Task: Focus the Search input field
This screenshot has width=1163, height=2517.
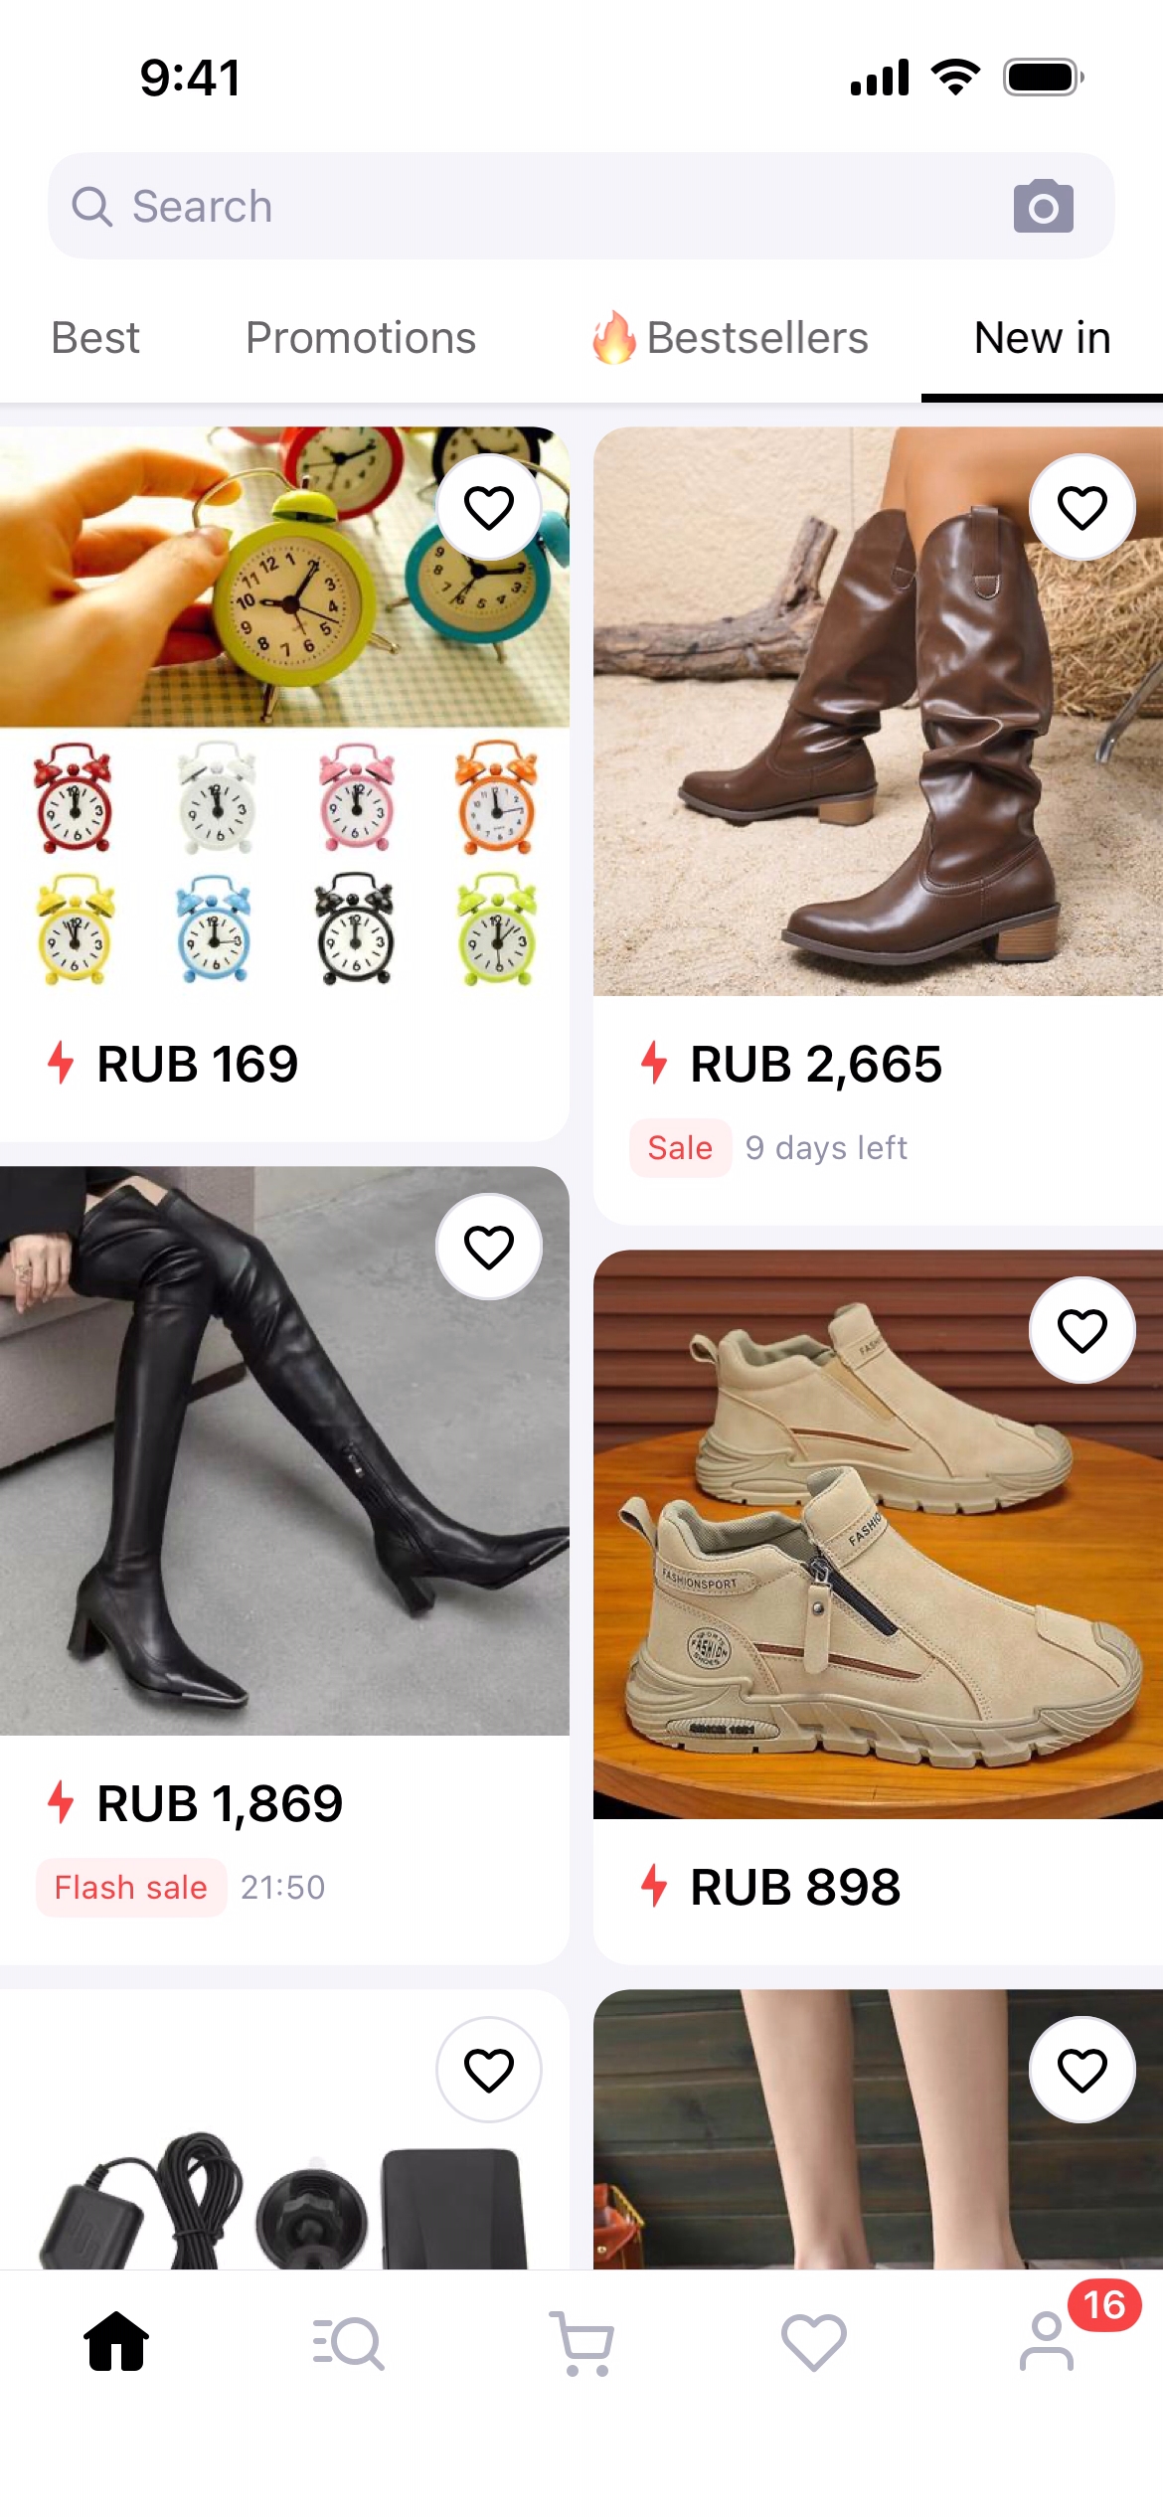Action: pos(581,207)
